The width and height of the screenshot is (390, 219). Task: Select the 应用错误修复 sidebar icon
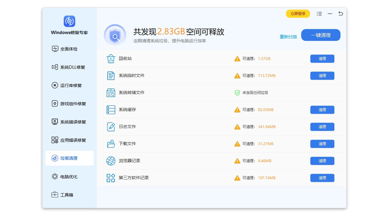pyautogui.click(x=55, y=140)
